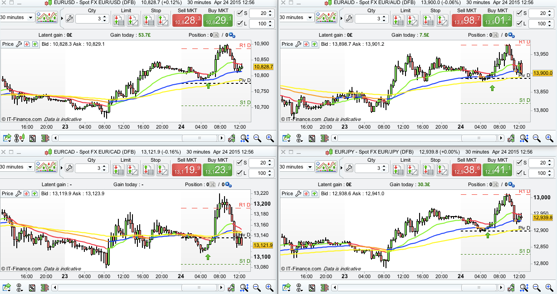Collapse order toolbar arrow in EURUSD panel
Image resolution: width=557 pixels, height=294 pixels.
click(x=62, y=19)
